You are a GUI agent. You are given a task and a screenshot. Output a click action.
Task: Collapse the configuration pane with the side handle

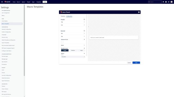(x=88, y=27)
